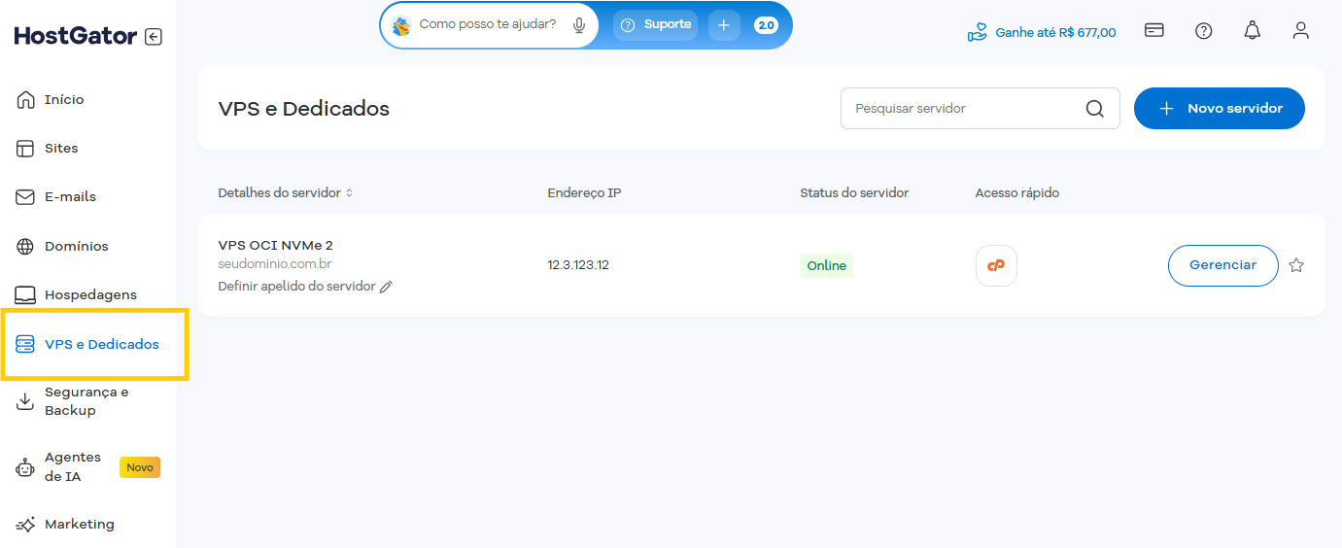
Task: Click the Sites layout icon
Action: tap(25, 148)
